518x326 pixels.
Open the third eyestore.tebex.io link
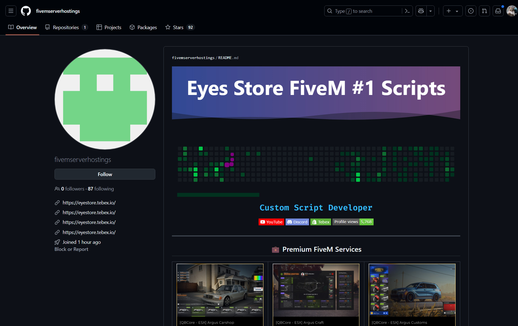(89, 222)
